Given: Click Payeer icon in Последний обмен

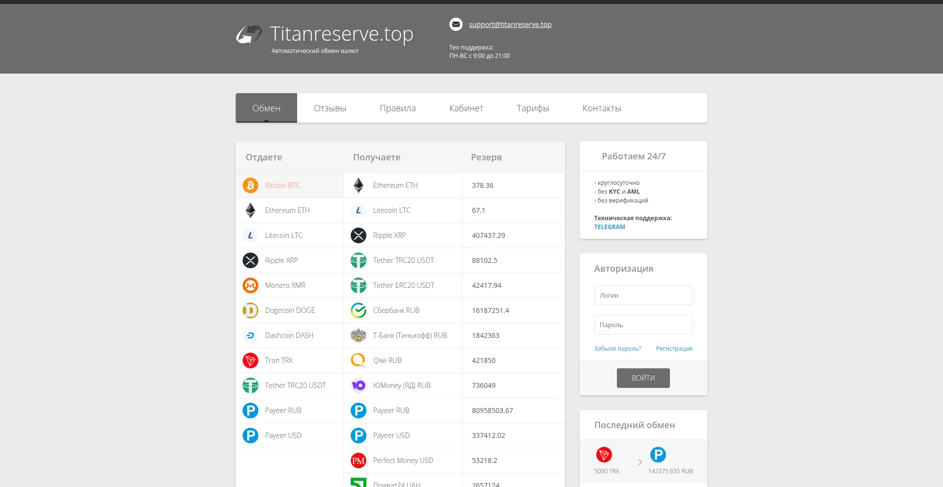Looking at the screenshot, I should (x=658, y=455).
